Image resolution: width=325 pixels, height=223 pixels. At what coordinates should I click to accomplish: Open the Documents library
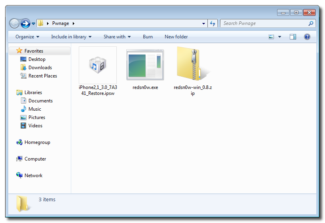point(41,101)
